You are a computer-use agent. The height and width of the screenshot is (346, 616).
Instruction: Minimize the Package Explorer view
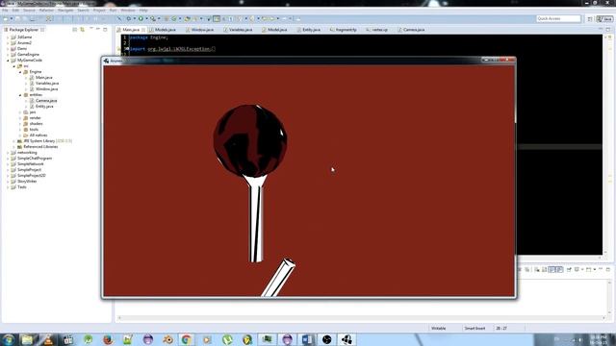point(98,30)
